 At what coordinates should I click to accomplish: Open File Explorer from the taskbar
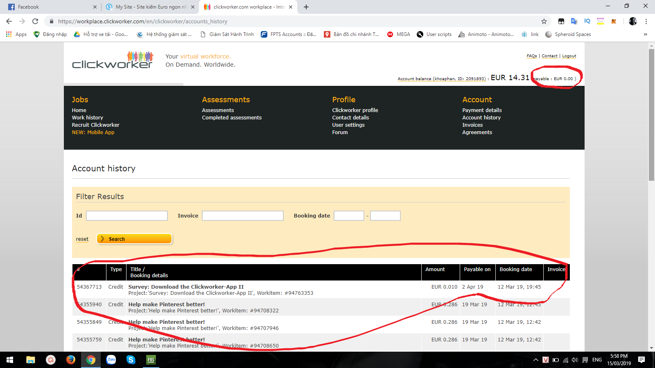[x=31, y=360]
